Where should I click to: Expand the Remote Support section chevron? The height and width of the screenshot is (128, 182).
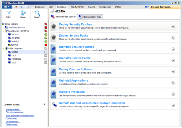click(x=173, y=105)
